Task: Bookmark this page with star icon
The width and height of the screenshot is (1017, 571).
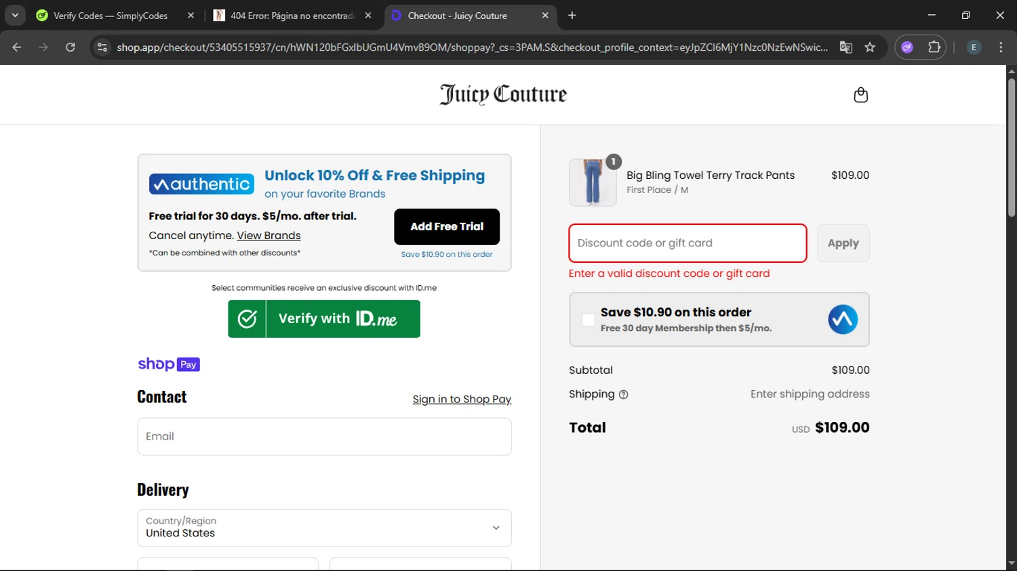Action: 870,47
